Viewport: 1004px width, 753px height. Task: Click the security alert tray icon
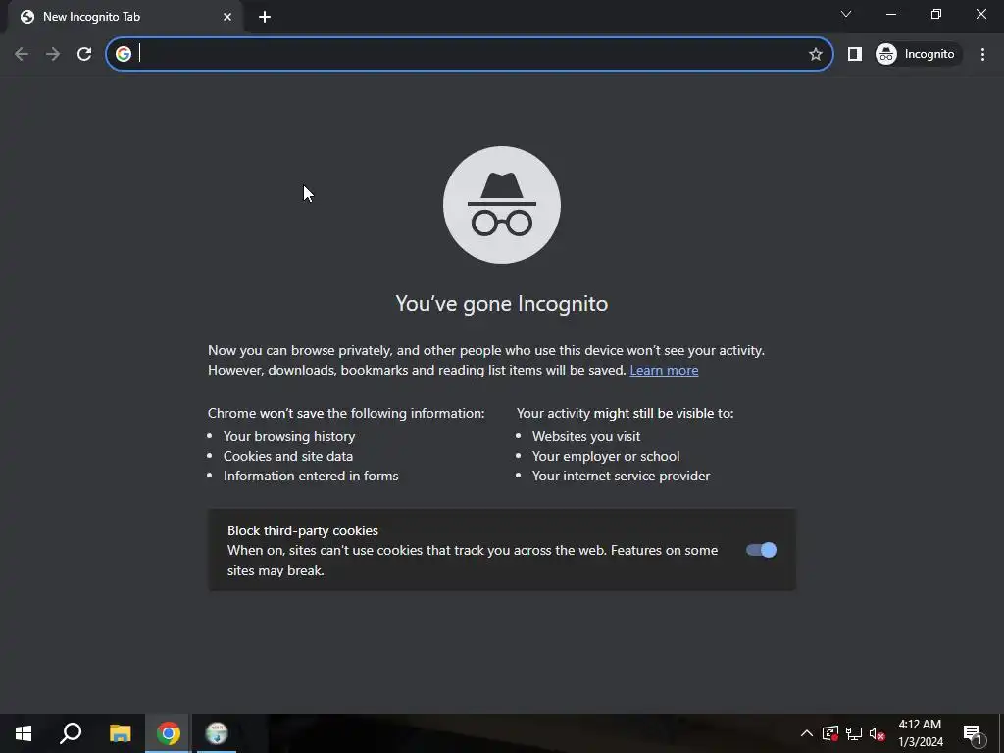pos(830,733)
